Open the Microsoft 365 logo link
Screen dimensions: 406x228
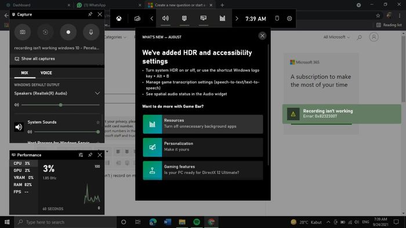[304, 62]
